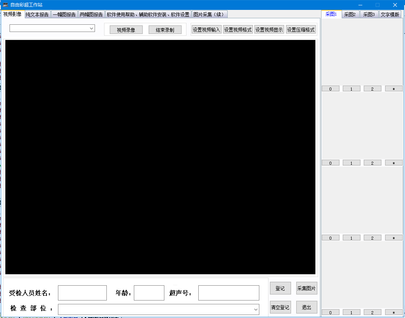The height and width of the screenshot is (318, 405).
Task: Select the 采图3 tab
Action: [x=369, y=14]
